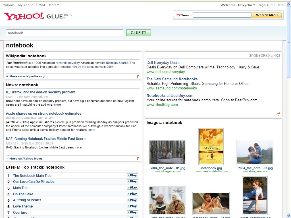291x218 pixels.
Task: Open the bathtub scene thumbnail
Action: coord(211,203)
